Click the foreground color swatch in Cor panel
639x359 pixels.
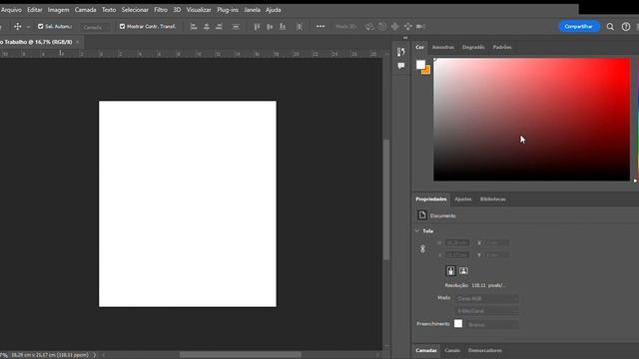[420, 65]
